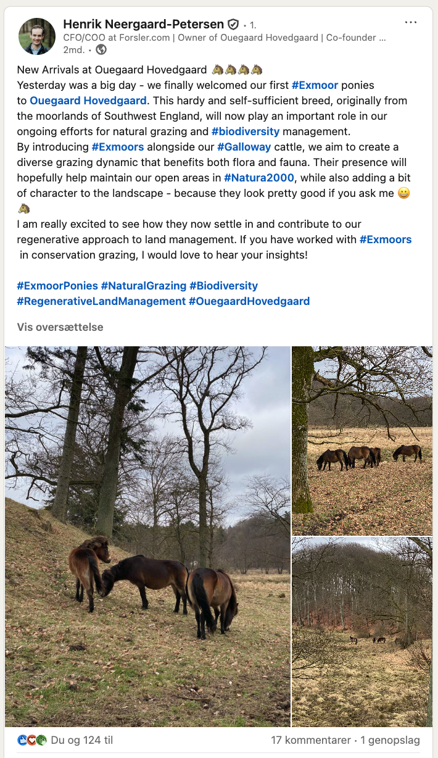Click the verified shield badge beside name
Viewport: 438px width, 758px height.
pyautogui.click(x=233, y=25)
